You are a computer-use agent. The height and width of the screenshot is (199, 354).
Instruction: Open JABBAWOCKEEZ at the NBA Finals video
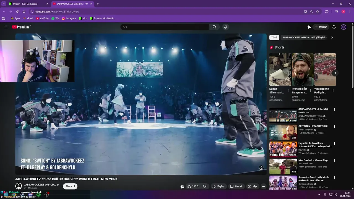click(x=283, y=115)
